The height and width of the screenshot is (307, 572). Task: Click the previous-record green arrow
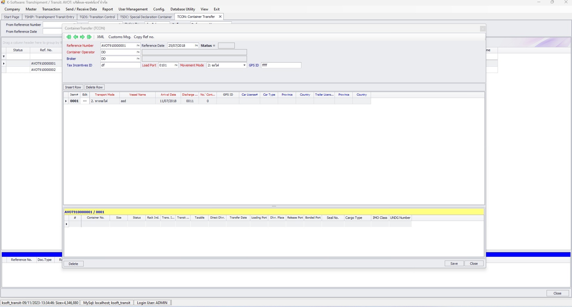(x=75, y=37)
